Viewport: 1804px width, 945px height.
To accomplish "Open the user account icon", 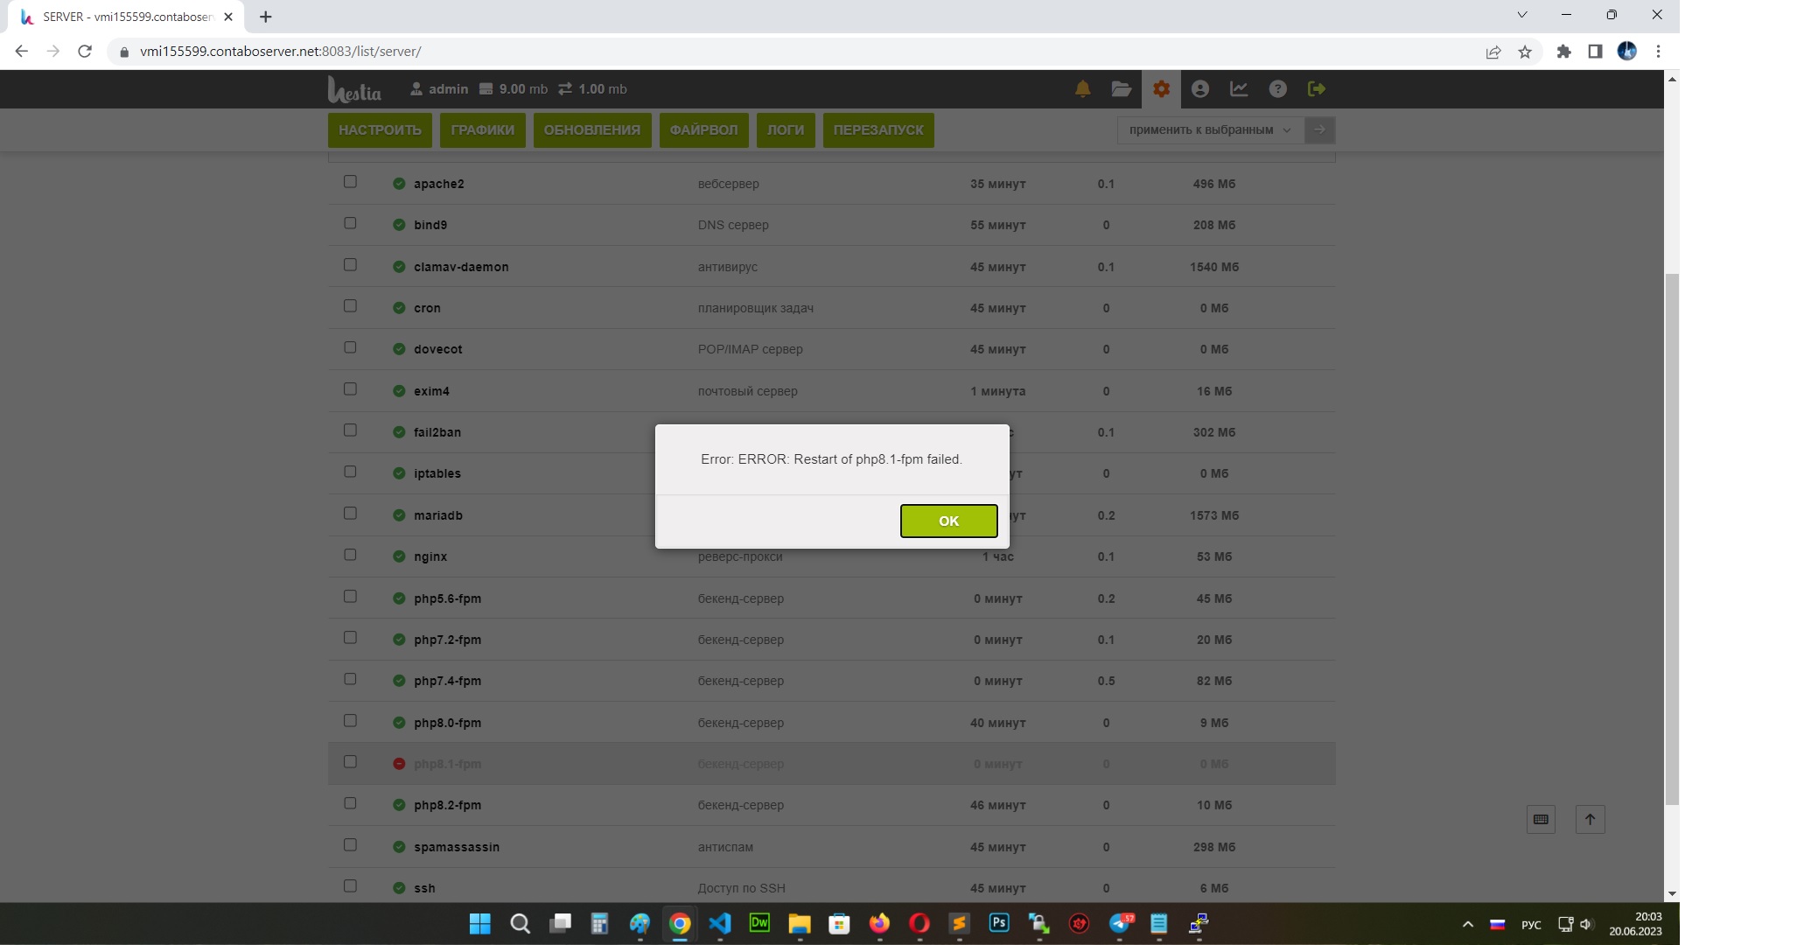I will (1200, 89).
